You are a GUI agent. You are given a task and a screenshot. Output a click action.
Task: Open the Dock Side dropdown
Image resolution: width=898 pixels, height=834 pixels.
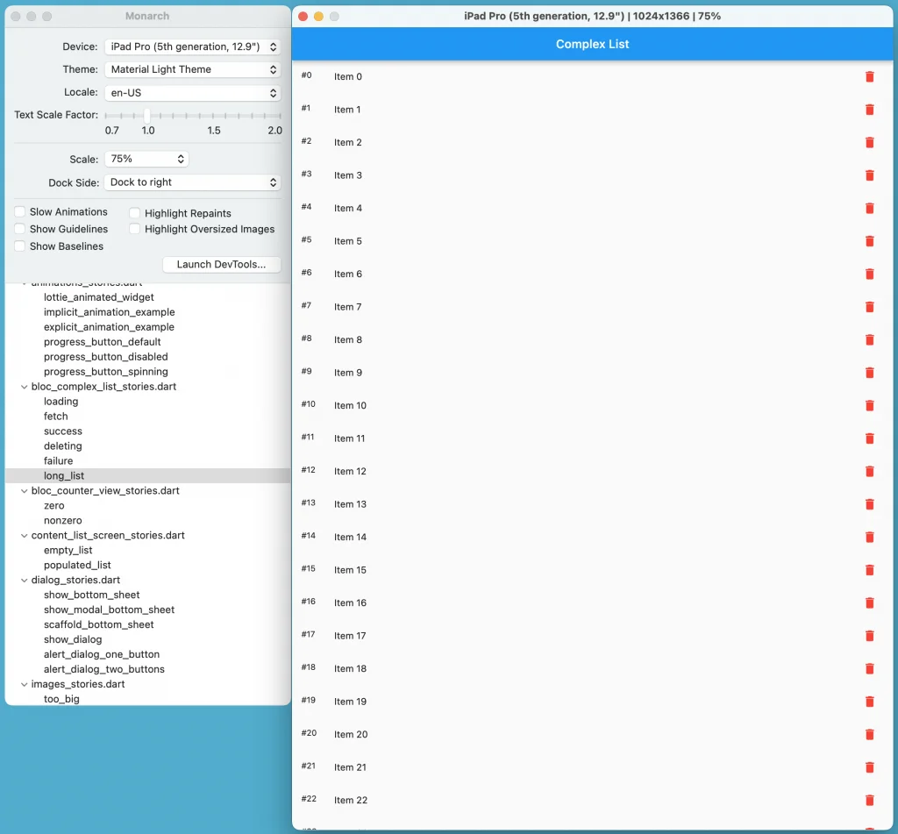pyautogui.click(x=192, y=182)
